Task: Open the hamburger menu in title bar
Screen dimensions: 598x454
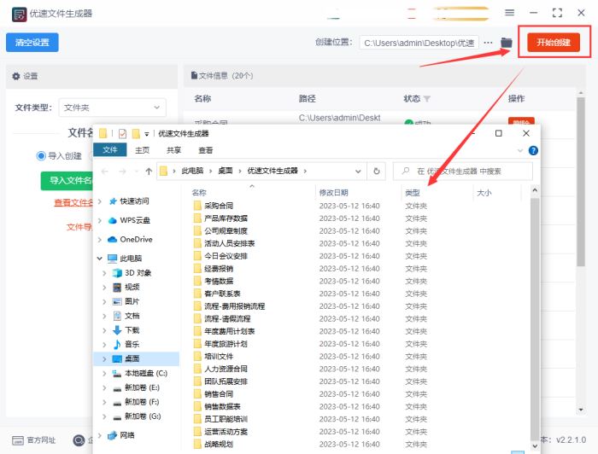Action: pos(509,13)
